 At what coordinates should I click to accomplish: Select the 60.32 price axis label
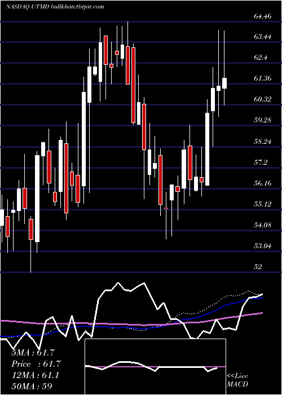coord(263,99)
